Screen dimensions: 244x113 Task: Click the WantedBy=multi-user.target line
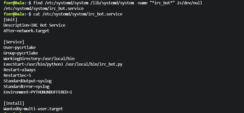click(33, 109)
